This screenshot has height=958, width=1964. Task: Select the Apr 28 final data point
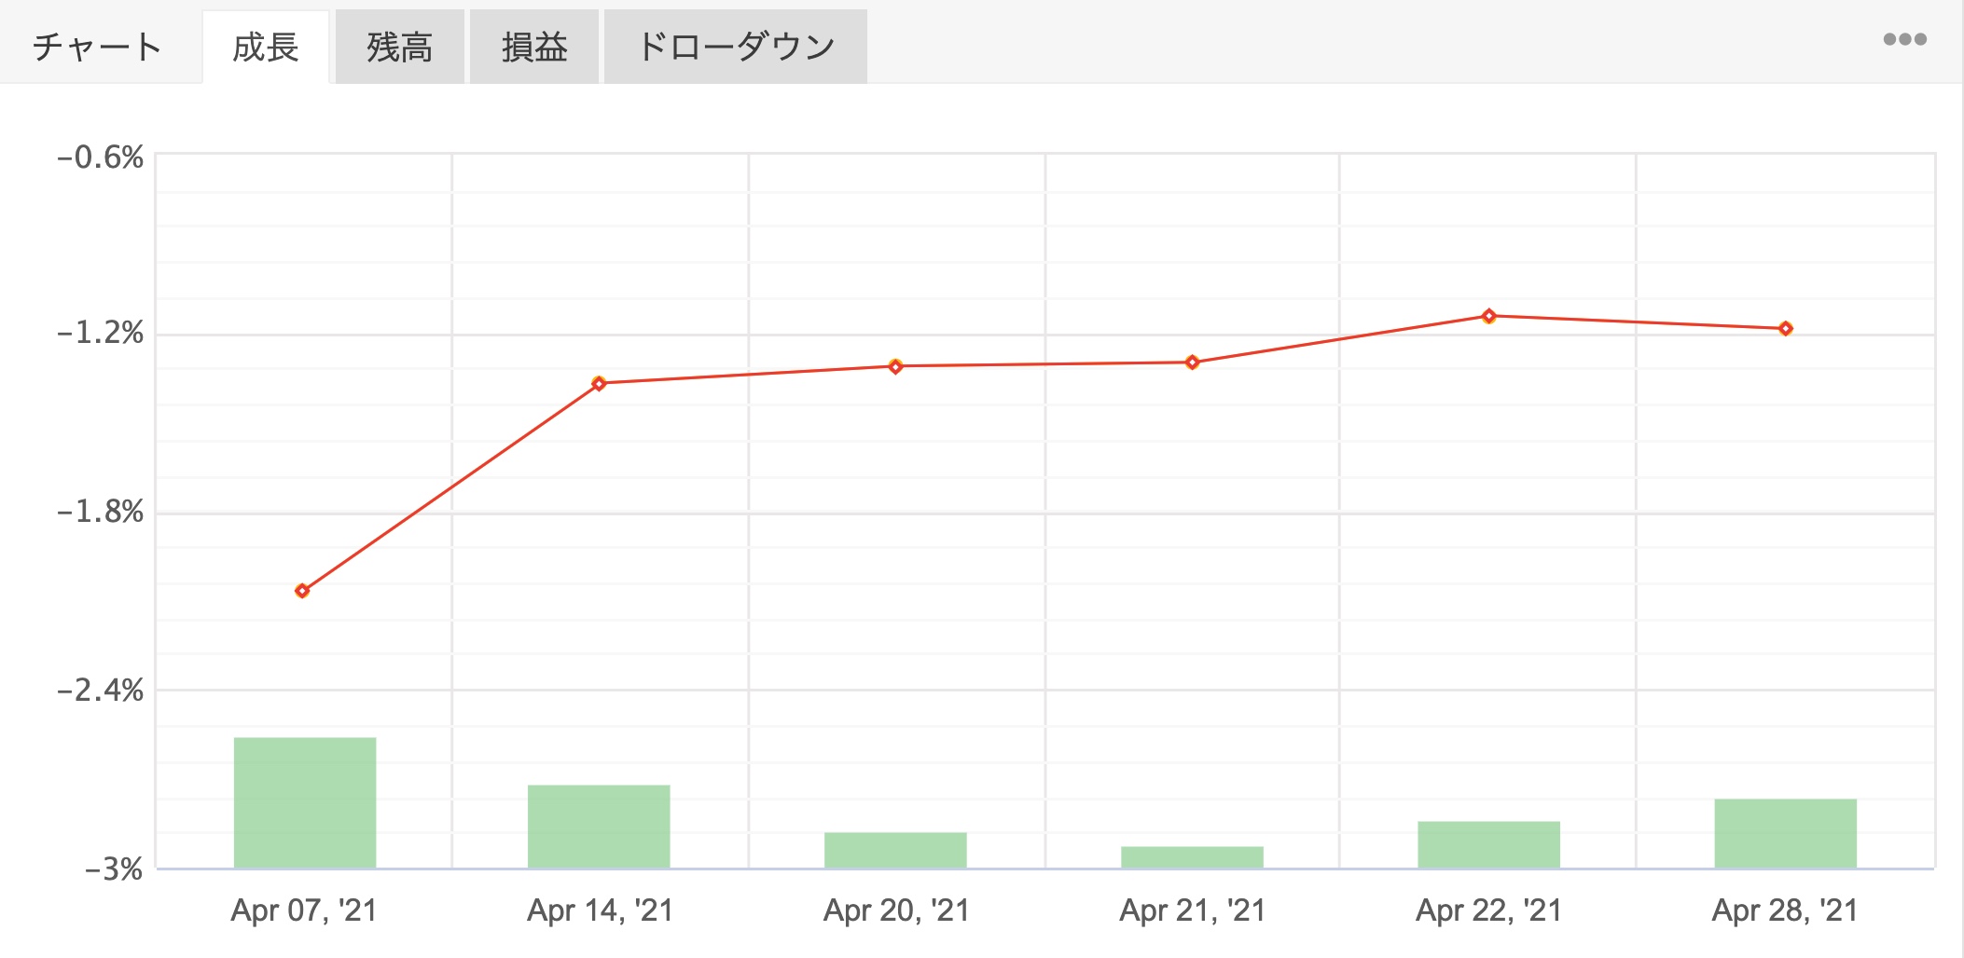[x=1785, y=328]
